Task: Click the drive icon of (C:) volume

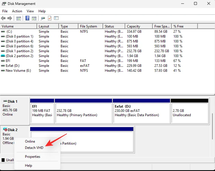Action: click(3, 32)
